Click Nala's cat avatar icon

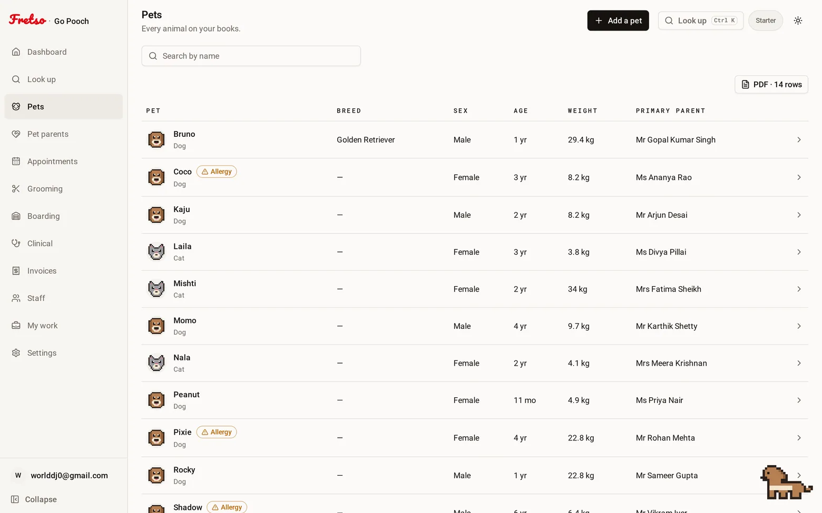pyautogui.click(x=156, y=363)
